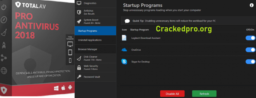Click the green Refresh button

point(204,94)
